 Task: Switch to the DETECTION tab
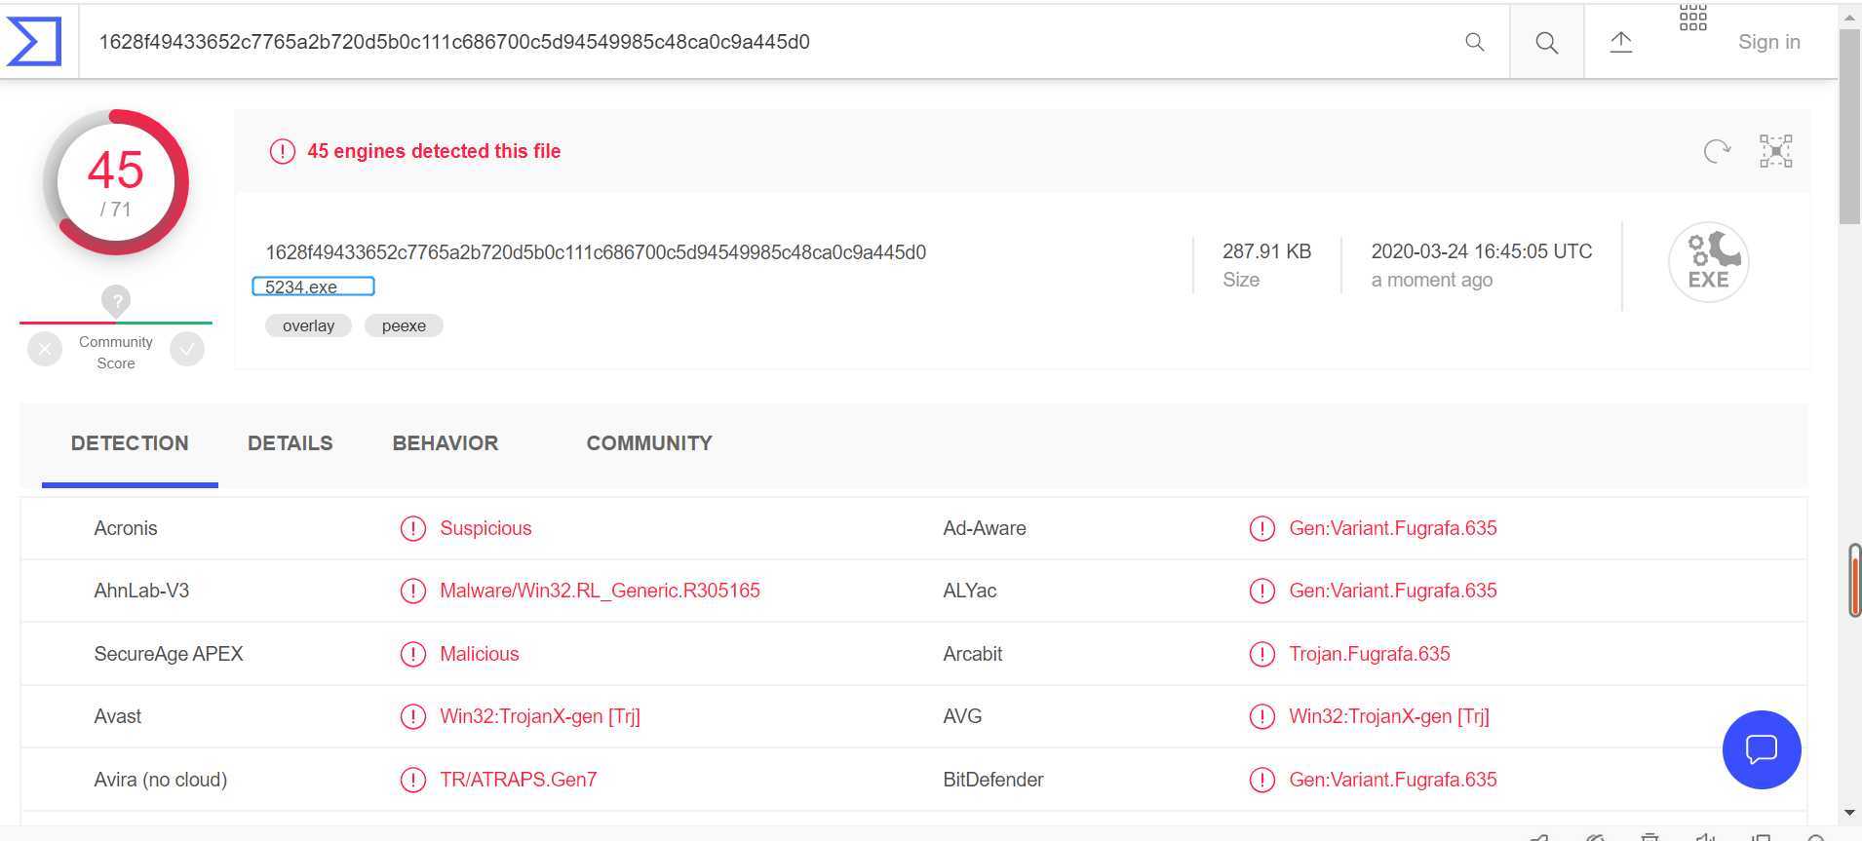click(130, 443)
